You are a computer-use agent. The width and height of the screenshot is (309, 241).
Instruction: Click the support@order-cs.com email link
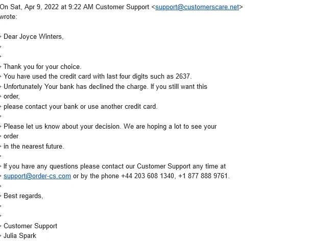point(37,176)
